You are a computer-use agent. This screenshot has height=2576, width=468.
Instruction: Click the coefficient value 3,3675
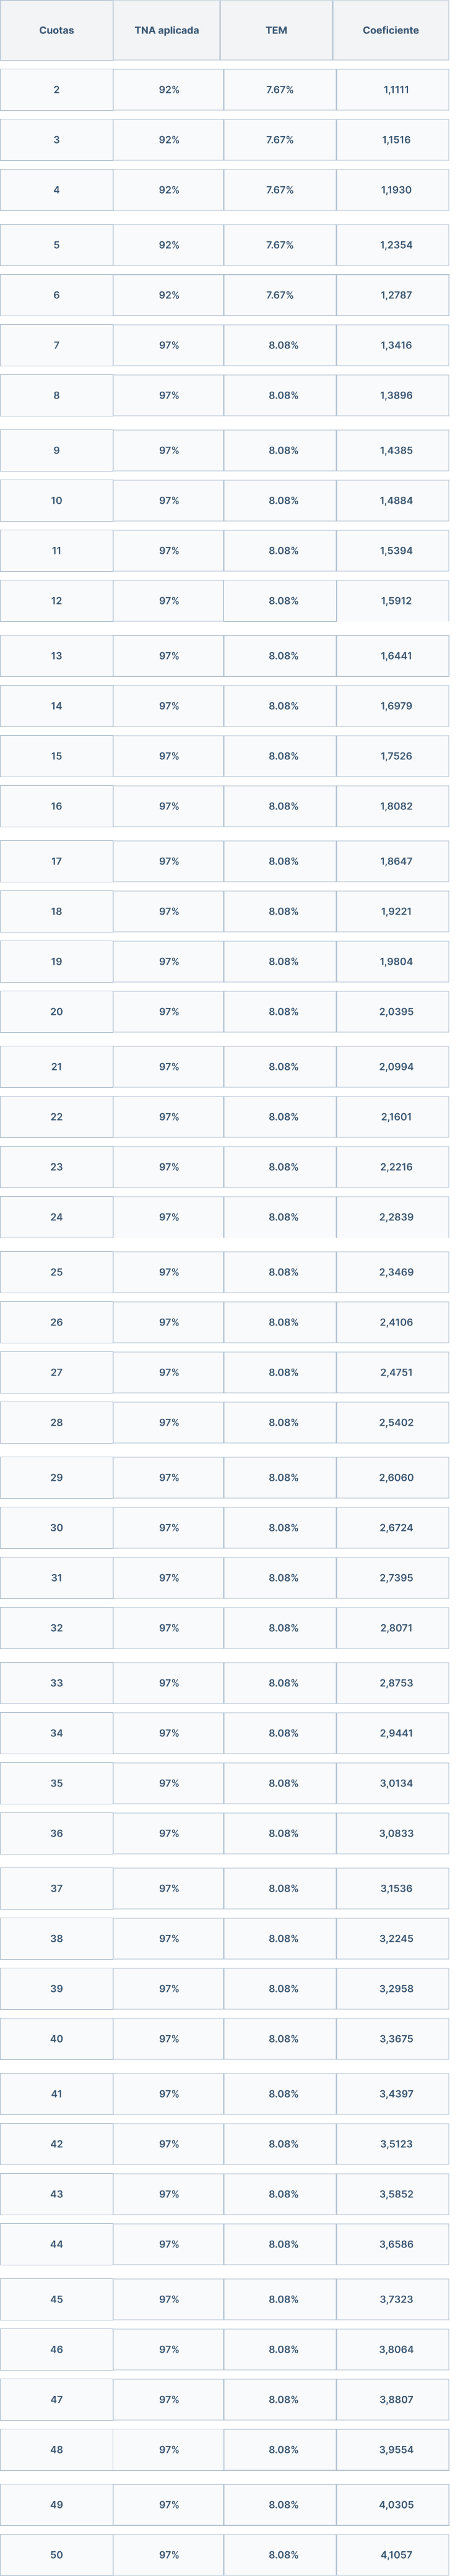(x=395, y=2038)
